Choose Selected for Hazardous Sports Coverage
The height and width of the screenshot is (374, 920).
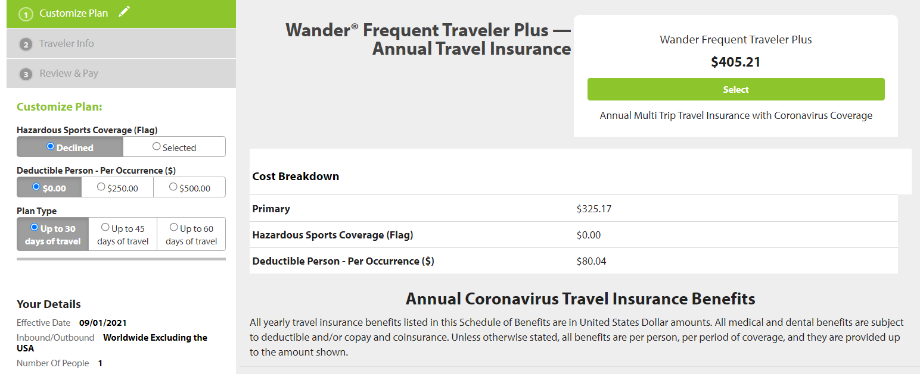tap(174, 147)
